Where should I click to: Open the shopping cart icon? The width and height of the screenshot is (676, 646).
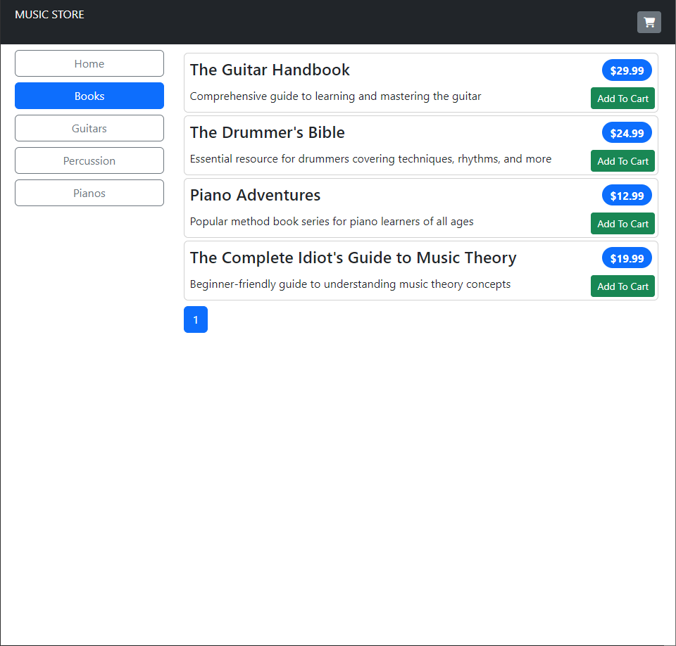click(x=649, y=23)
